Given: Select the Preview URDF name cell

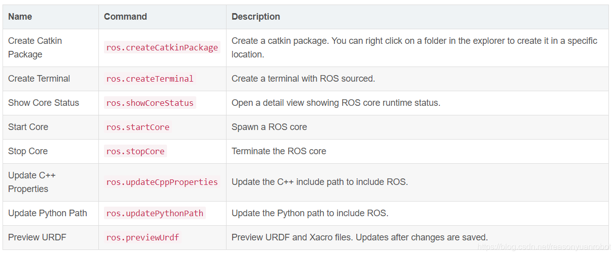Looking at the screenshot, I should (x=37, y=237).
